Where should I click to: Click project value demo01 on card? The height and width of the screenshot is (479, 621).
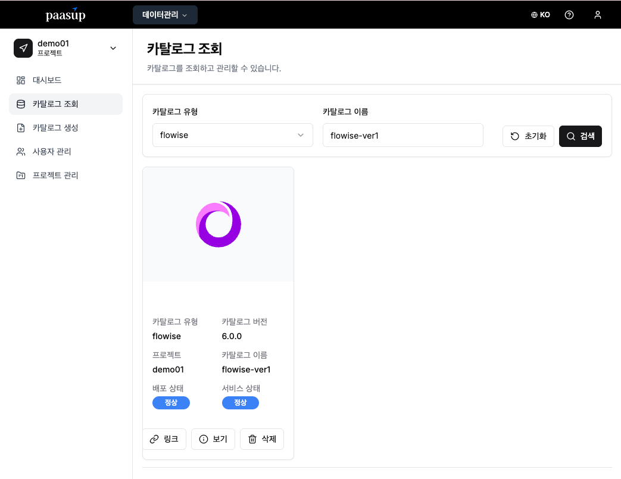click(168, 370)
